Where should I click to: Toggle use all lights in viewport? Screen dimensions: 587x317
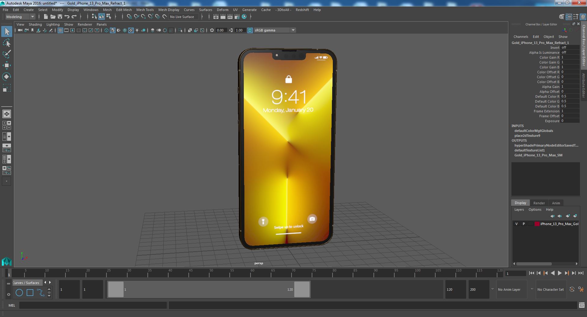coord(137,30)
